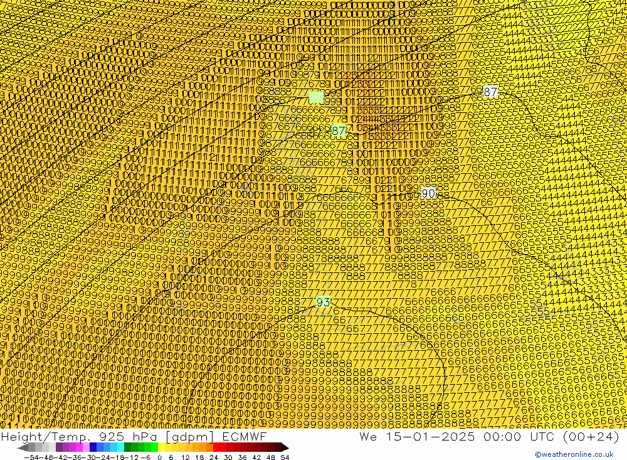Click the 90 contour height label

coord(428,193)
